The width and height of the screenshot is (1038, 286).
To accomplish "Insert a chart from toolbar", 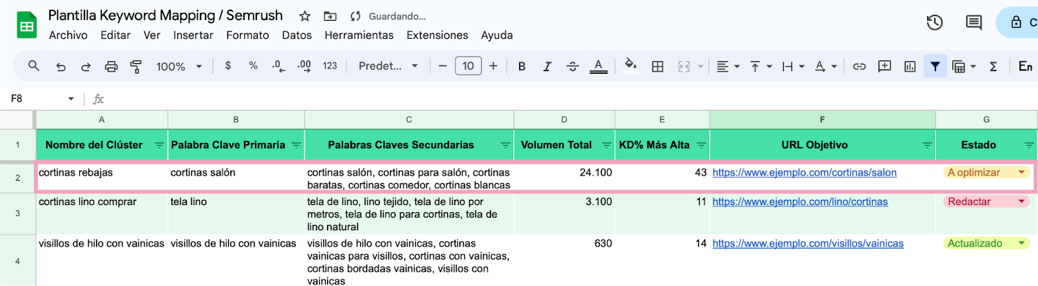I will 910,66.
